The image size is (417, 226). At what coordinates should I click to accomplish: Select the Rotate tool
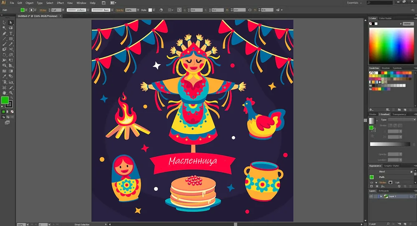(4, 55)
